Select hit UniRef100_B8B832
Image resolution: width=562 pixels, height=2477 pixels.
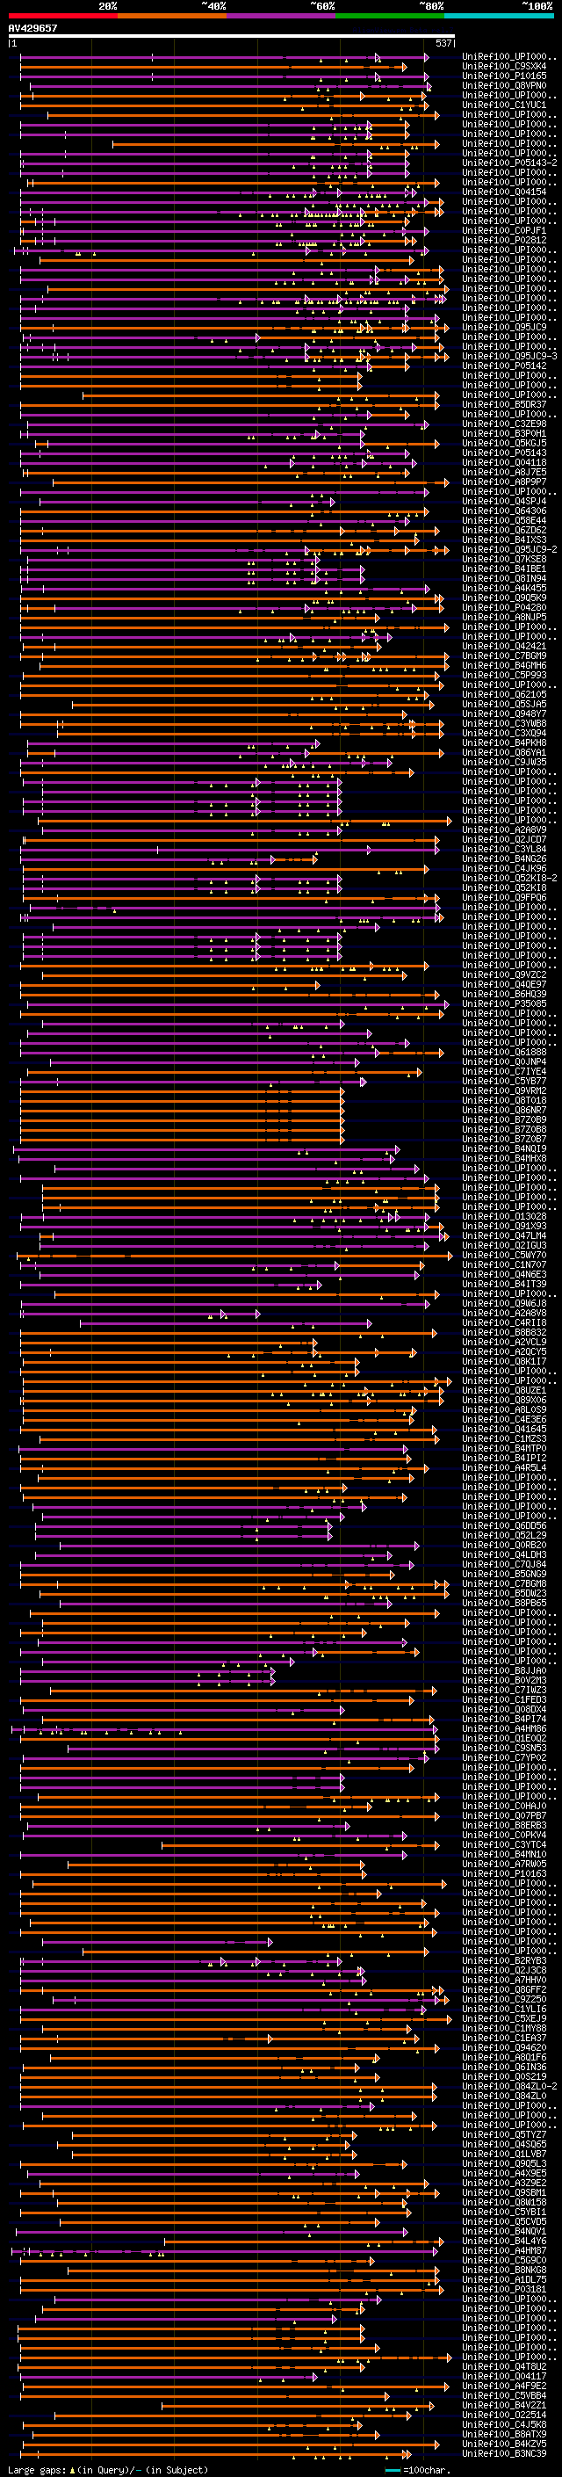[x=504, y=1333]
